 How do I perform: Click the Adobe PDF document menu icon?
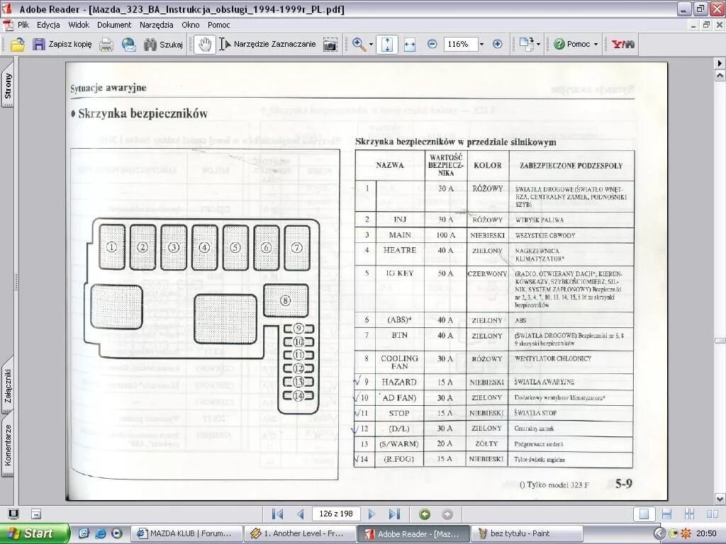8,25
